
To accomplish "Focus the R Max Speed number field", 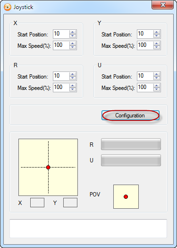I will [61, 87].
